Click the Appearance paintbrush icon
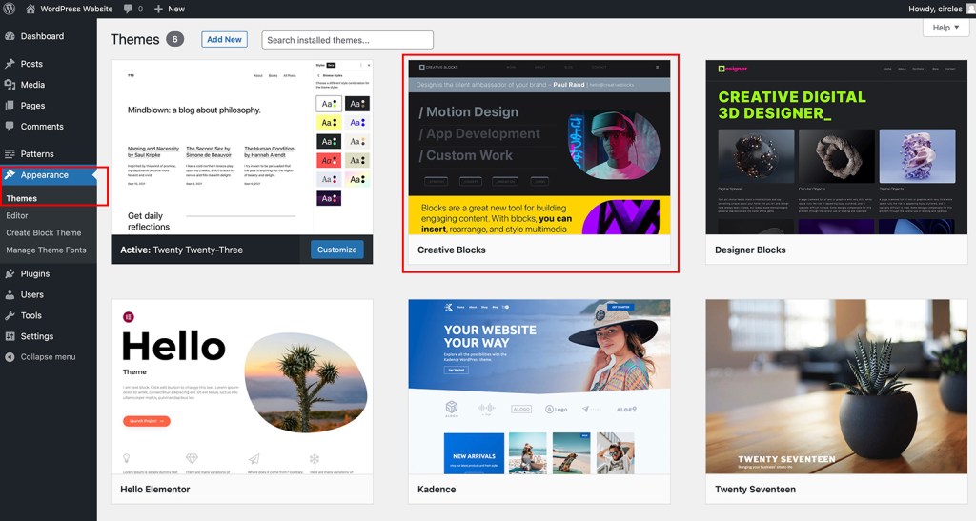Image resolution: width=976 pixels, height=521 pixels. 10,174
